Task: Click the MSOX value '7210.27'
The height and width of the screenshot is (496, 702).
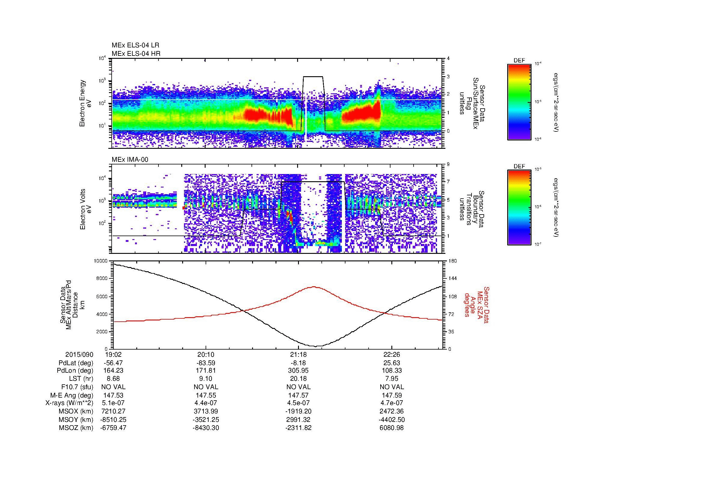Action: (113, 411)
